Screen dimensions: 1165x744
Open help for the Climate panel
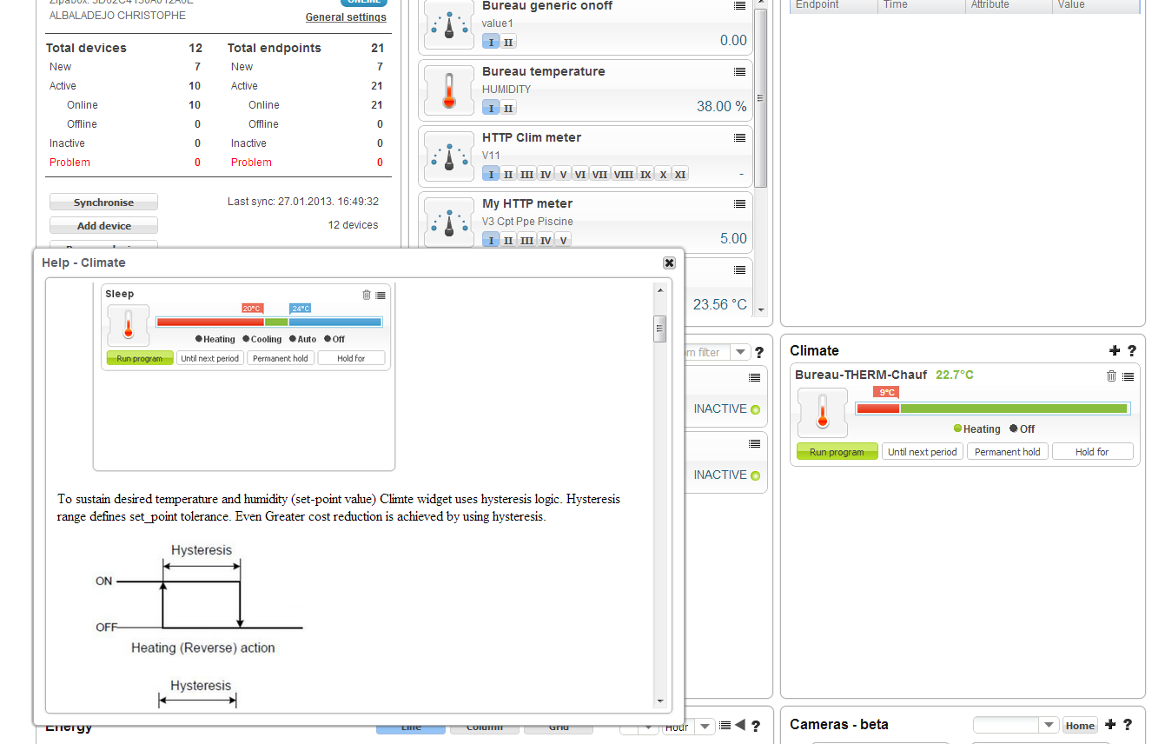click(1131, 350)
